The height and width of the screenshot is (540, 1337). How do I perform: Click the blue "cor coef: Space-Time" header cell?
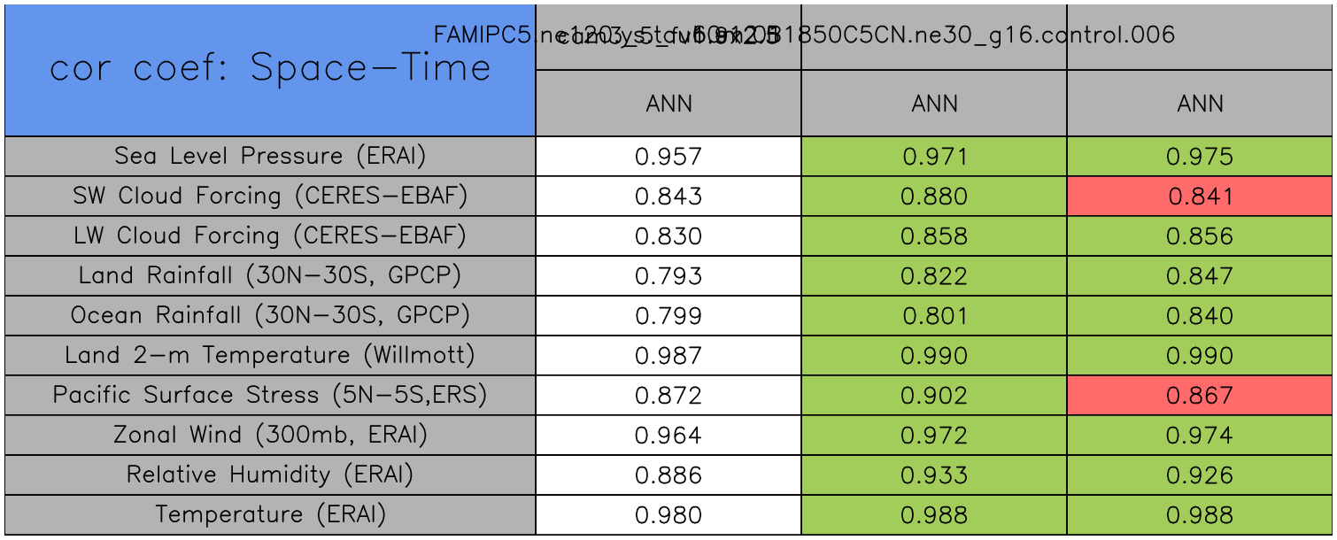[270, 69]
